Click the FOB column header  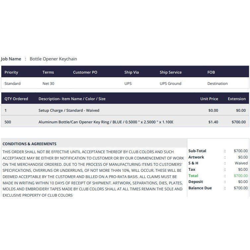pos(211,72)
